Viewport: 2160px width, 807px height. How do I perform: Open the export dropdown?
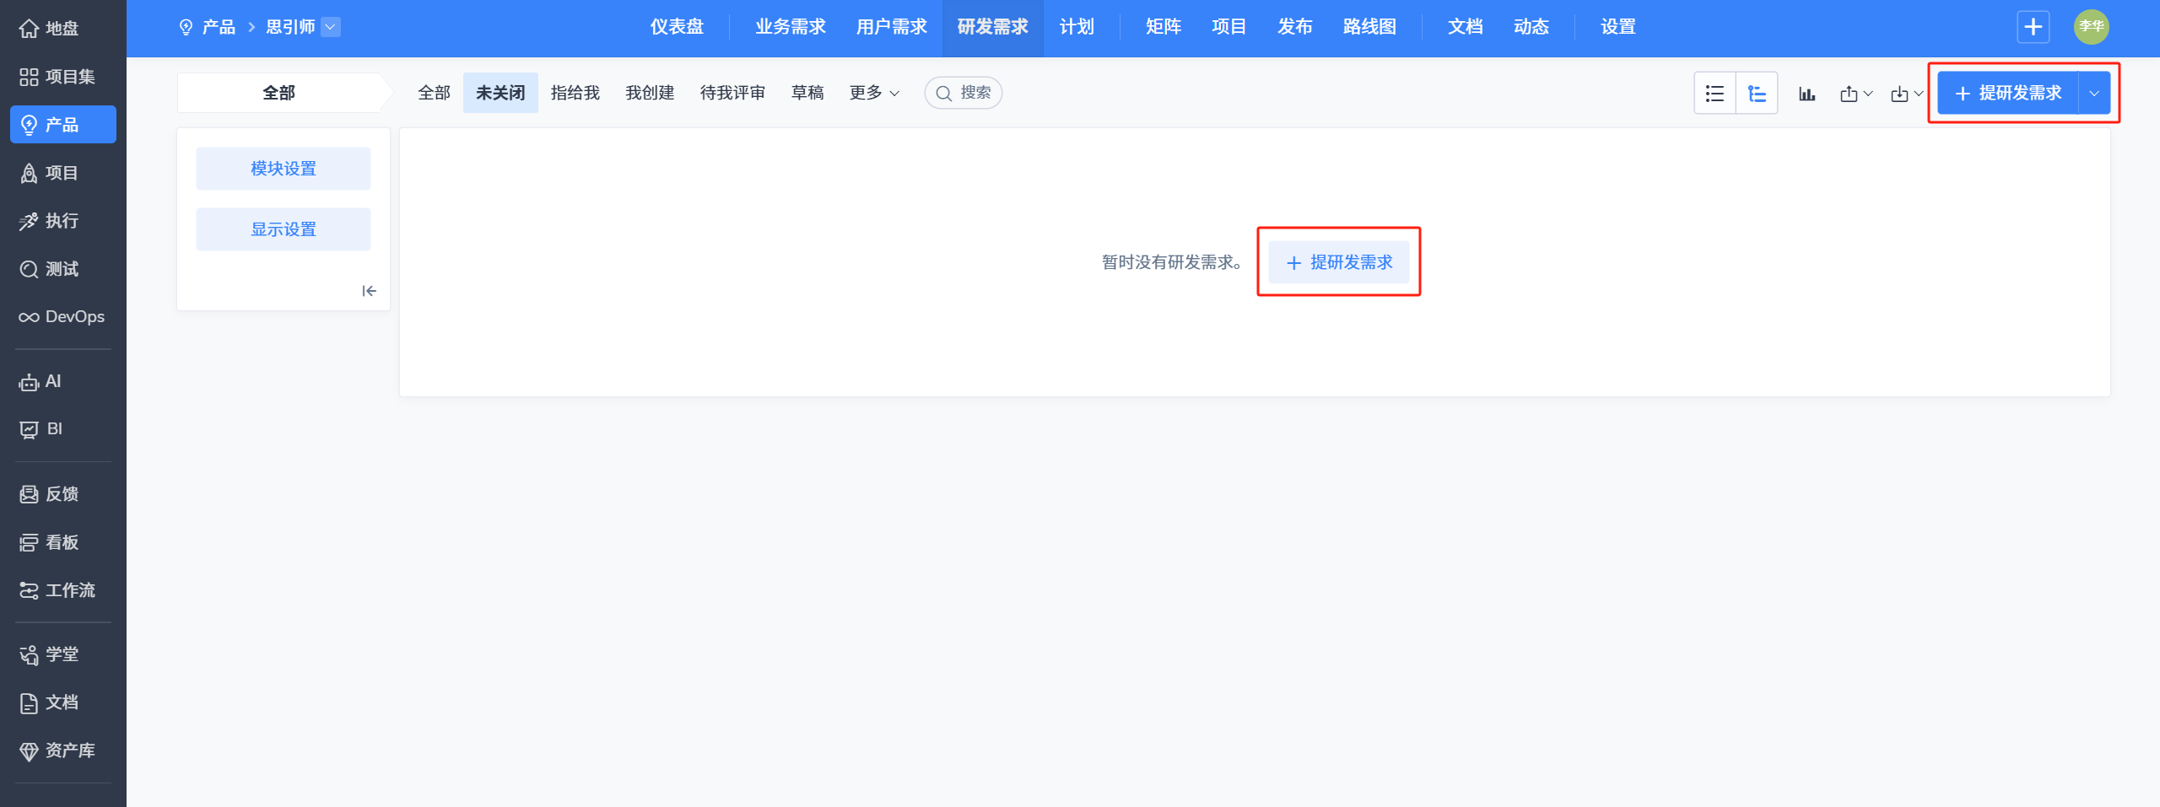coord(1856,94)
